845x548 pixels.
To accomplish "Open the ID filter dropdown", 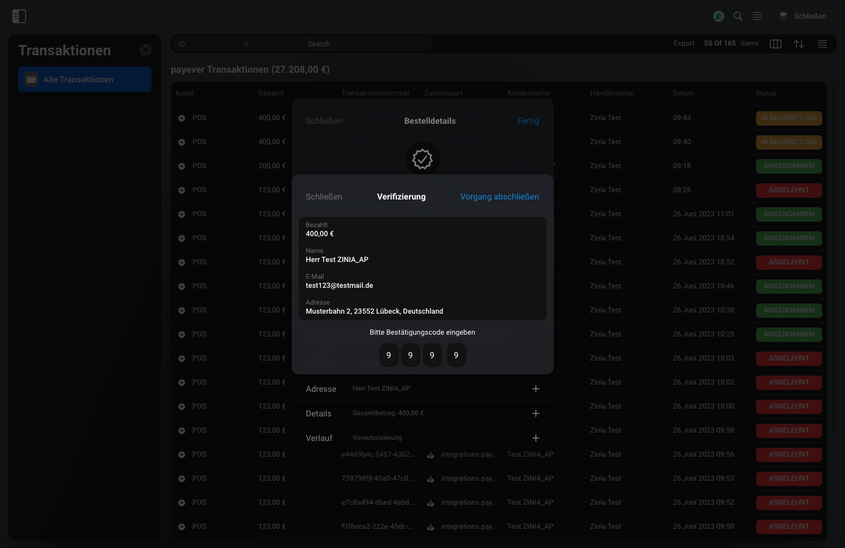I will tap(206, 44).
